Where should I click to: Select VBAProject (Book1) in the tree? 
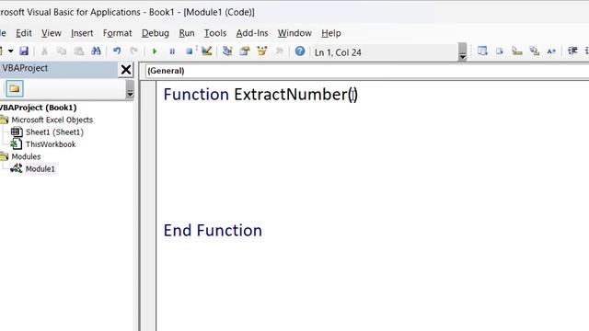pyautogui.click(x=38, y=108)
